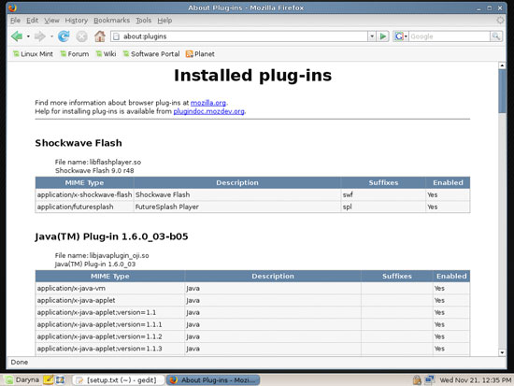Open the plugindoc.mozdev.org link

click(x=208, y=111)
